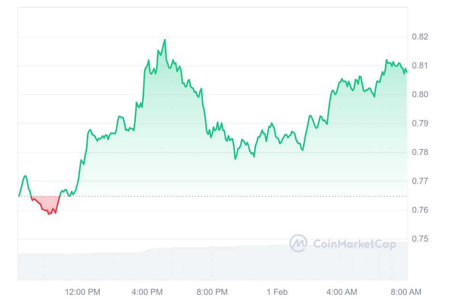The width and height of the screenshot is (457, 304).
Task: Click the CoinMarketCap watermark text
Action: [354, 244]
